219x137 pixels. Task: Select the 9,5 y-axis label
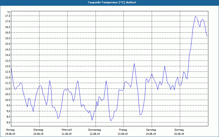point(8,105)
